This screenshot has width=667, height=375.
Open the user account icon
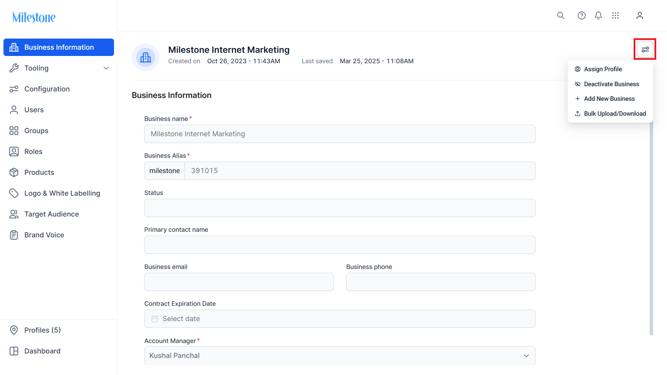[x=640, y=16]
